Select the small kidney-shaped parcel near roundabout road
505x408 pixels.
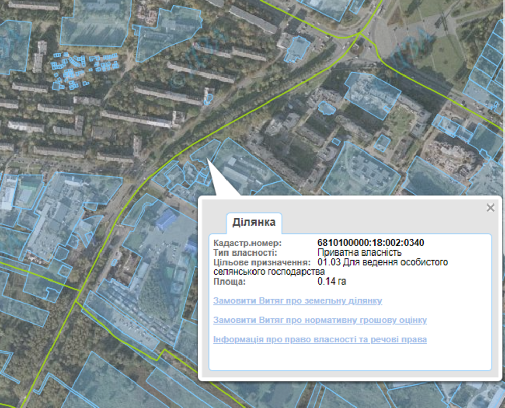point(325,107)
